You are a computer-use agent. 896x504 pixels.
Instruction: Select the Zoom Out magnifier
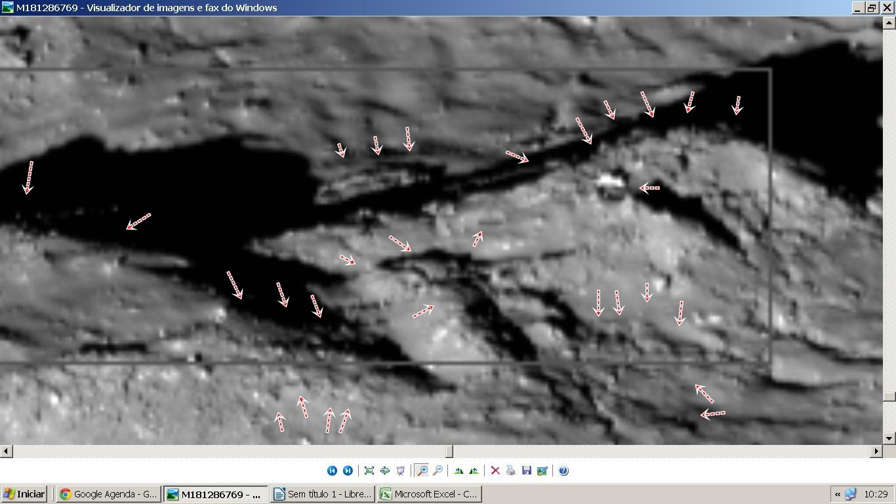coord(438,471)
